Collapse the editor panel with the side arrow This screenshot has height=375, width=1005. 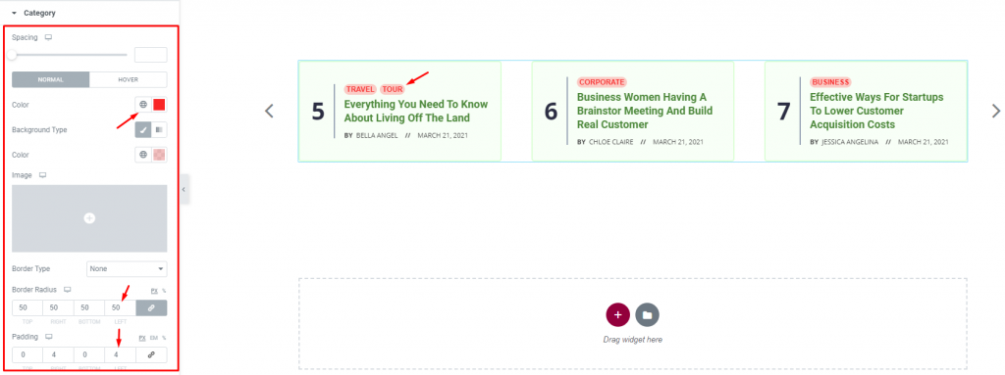pyautogui.click(x=184, y=189)
